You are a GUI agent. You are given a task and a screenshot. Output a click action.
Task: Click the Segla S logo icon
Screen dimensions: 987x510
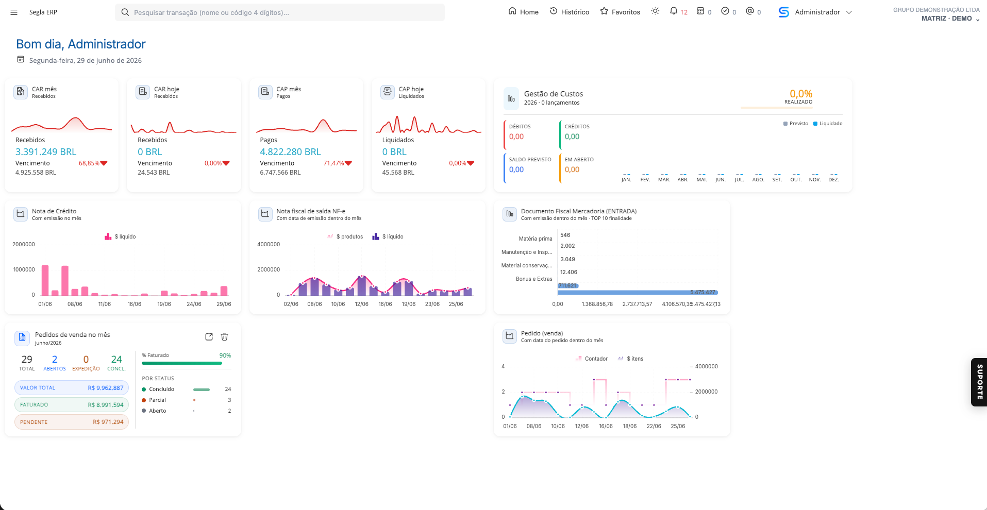[x=783, y=12]
